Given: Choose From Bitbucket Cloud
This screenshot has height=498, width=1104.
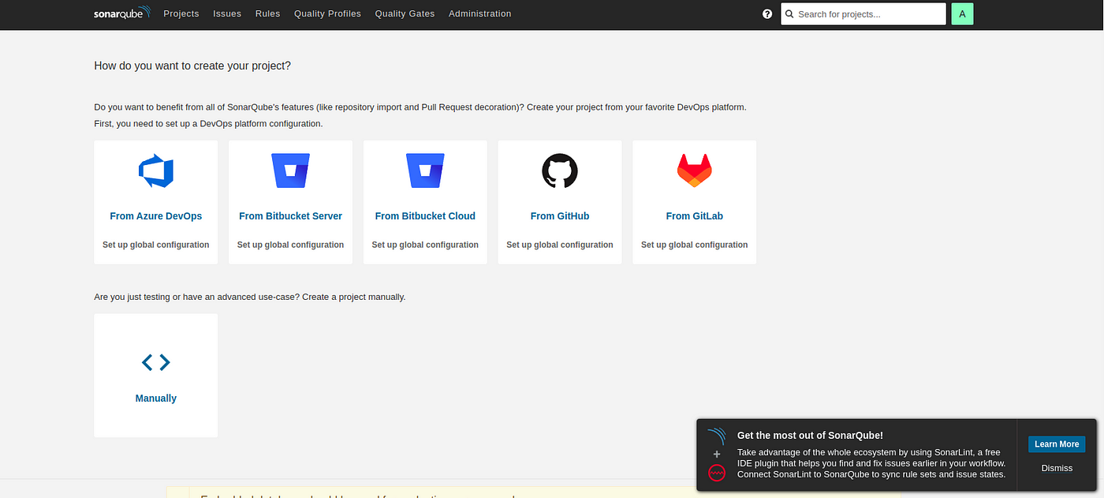Looking at the screenshot, I should click(x=425, y=216).
